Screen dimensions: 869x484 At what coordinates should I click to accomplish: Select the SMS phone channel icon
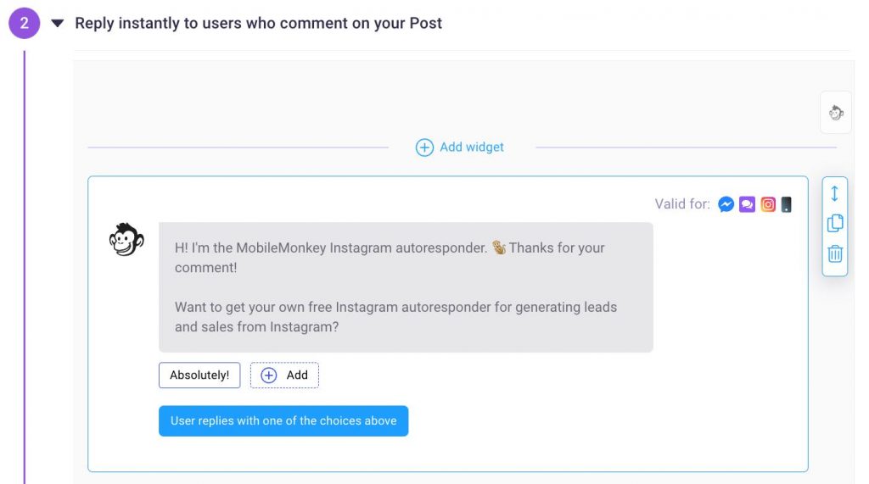[787, 204]
